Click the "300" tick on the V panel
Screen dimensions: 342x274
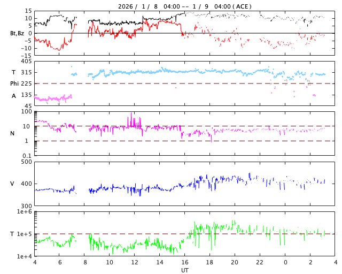point(26,206)
